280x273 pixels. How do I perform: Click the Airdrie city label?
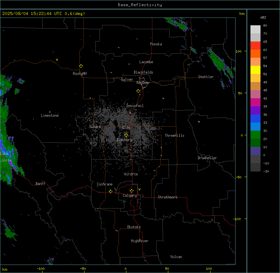tap(131, 174)
